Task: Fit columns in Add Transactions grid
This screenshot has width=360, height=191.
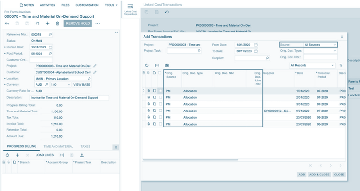Action: [157, 65]
